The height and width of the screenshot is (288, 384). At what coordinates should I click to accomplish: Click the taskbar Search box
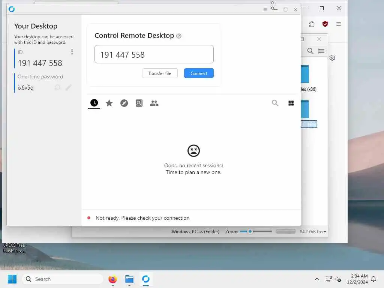(63, 279)
